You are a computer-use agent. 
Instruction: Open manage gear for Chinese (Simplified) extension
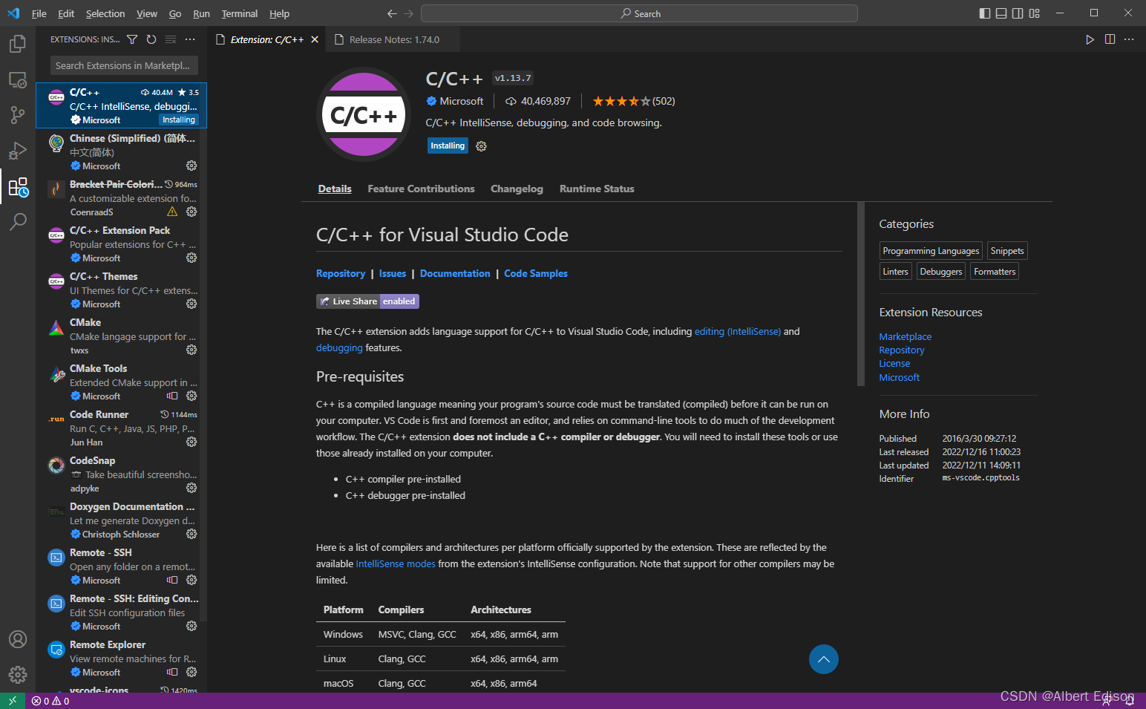(x=191, y=166)
